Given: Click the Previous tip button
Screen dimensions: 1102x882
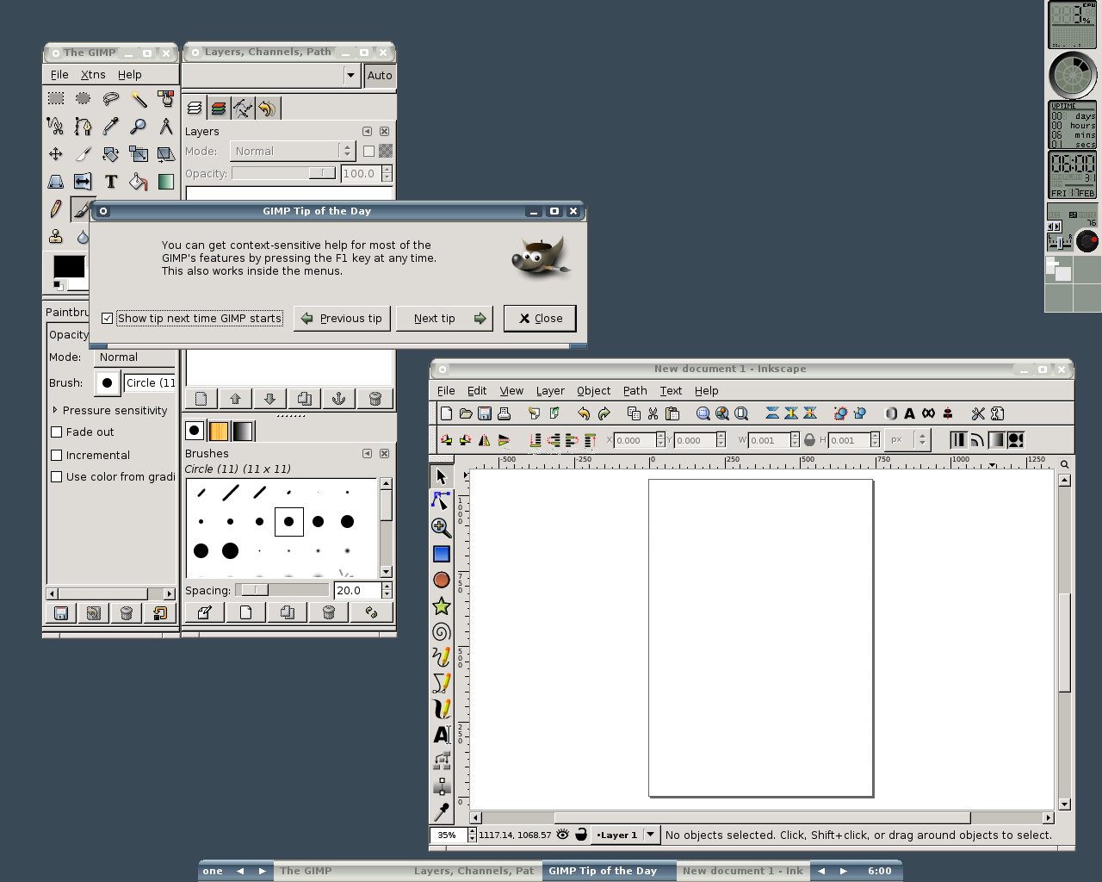Looking at the screenshot, I should (x=343, y=319).
